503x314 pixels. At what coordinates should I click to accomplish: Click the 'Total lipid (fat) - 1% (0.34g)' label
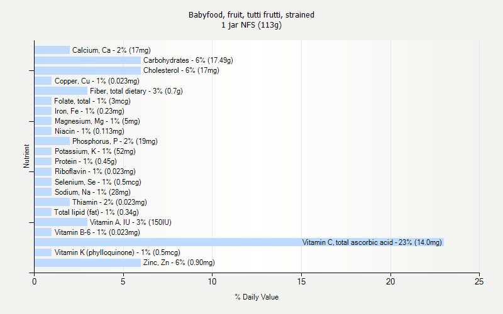(96, 212)
